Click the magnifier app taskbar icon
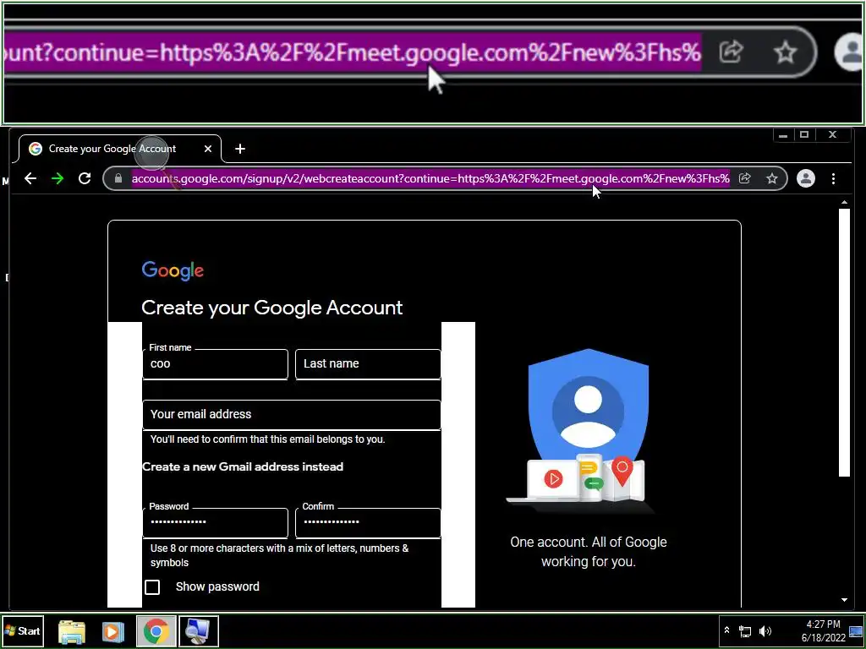The height and width of the screenshot is (649, 866). (198, 631)
